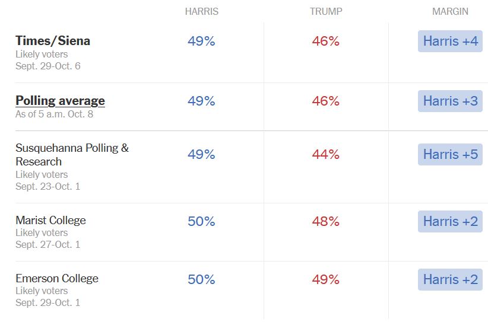Click Marist College's 50% Harris value
This screenshot has height=322, width=488.
point(201,222)
